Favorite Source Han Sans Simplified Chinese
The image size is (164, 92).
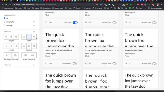(x=86, y=63)
